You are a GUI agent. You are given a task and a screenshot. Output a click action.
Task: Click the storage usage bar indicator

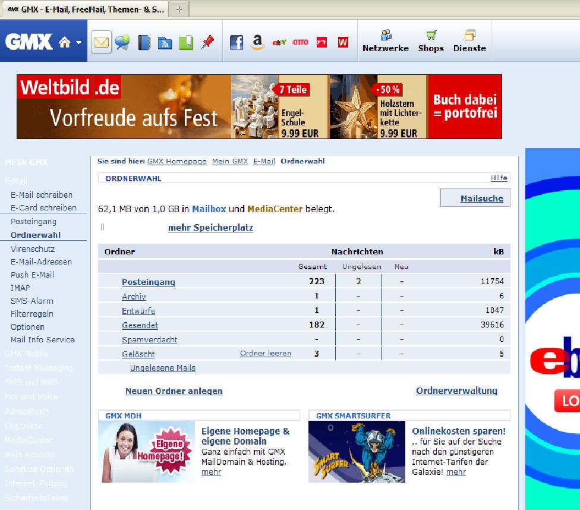[x=102, y=227]
